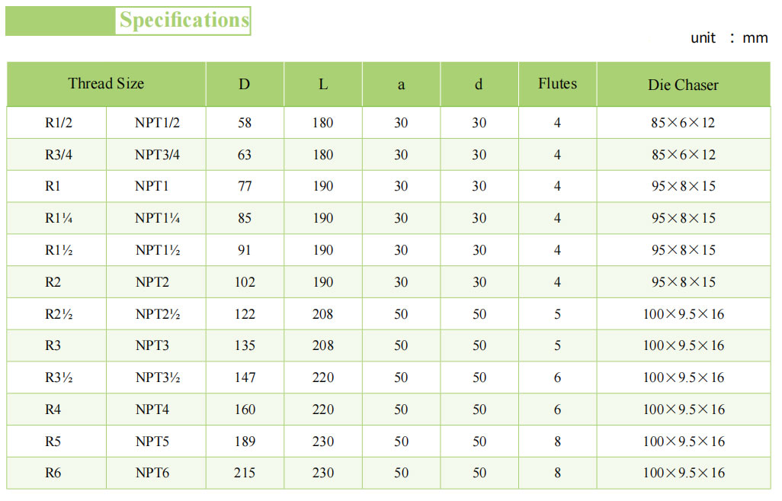The height and width of the screenshot is (501, 782).
Task: Select the D value 102
Action: click(x=245, y=282)
